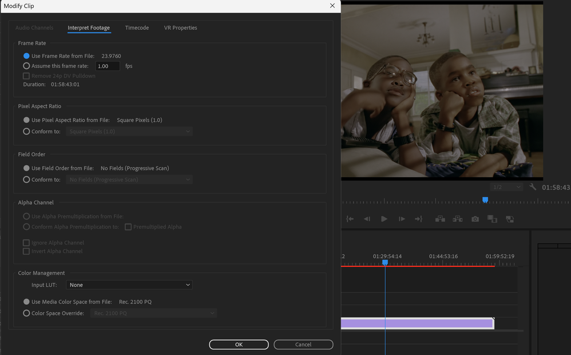Toggle Premultiplied Alpha checkbox
This screenshot has height=355, width=571.
point(128,227)
